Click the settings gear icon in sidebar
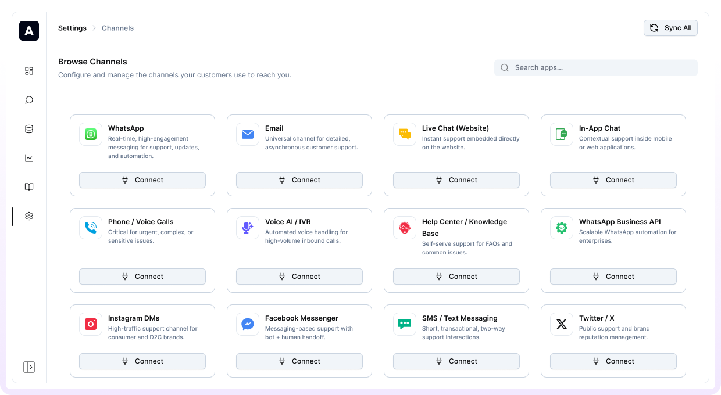Image resolution: width=721 pixels, height=395 pixels. pyautogui.click(x=29, y=216)
